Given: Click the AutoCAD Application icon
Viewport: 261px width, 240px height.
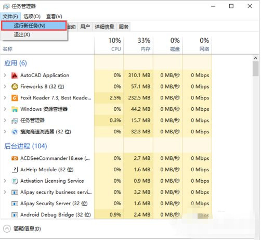Looking at the screenshot, I should (15, 75).
